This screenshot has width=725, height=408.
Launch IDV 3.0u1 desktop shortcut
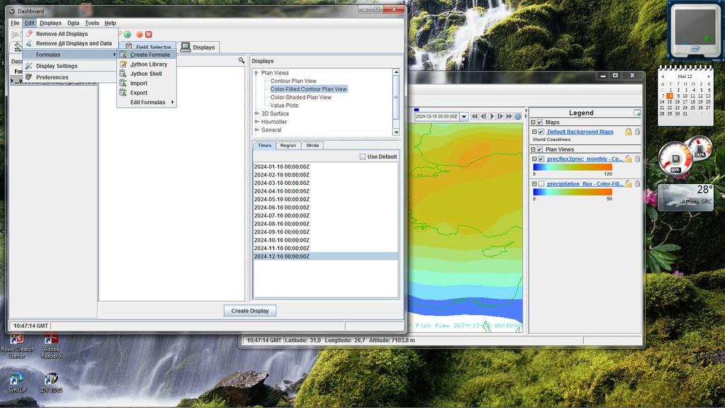point(51,382)
